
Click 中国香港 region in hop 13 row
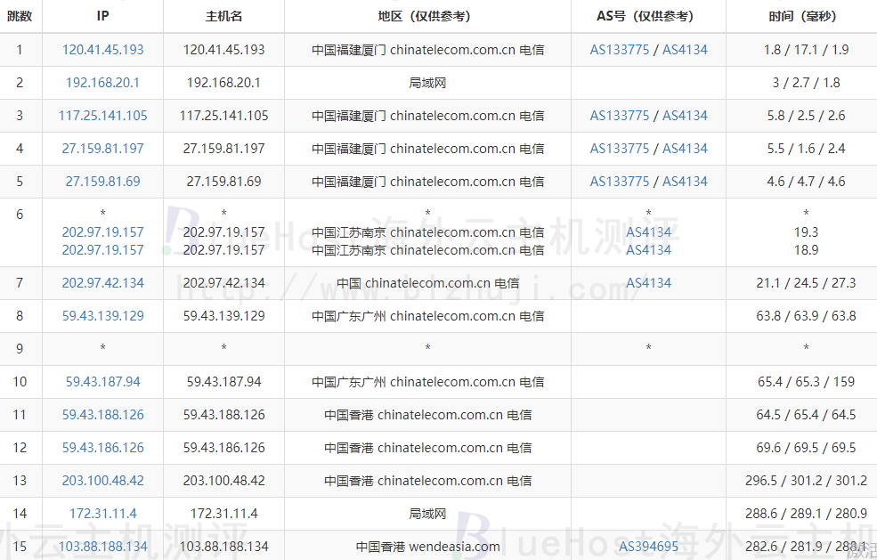[428, 481]
